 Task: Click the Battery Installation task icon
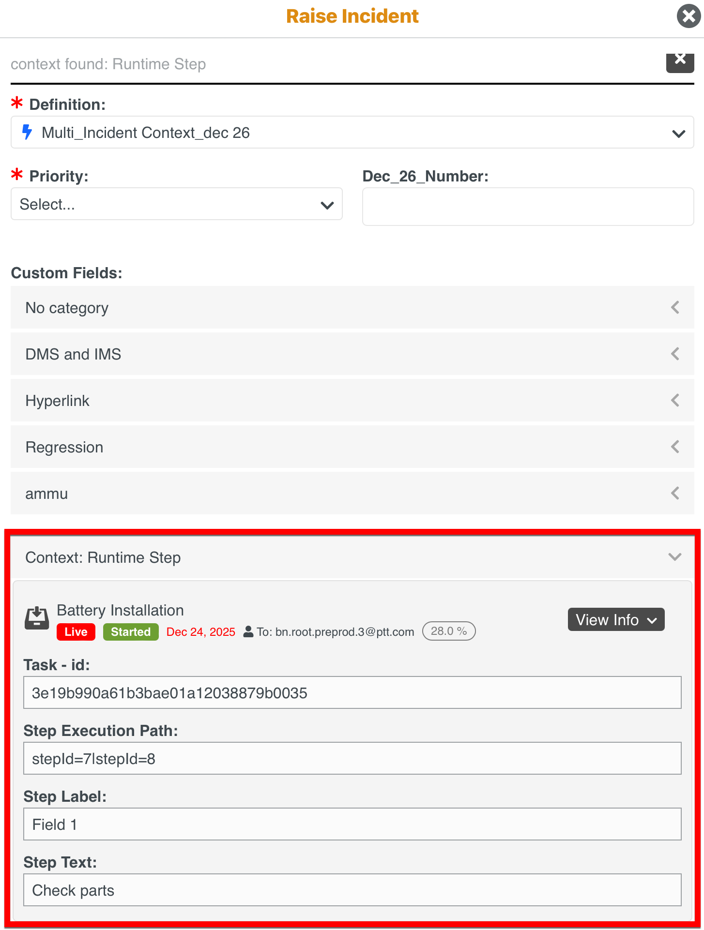37,618
